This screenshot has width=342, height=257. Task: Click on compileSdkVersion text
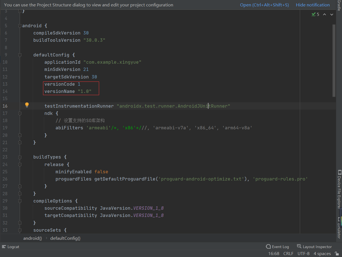(57, 33)
